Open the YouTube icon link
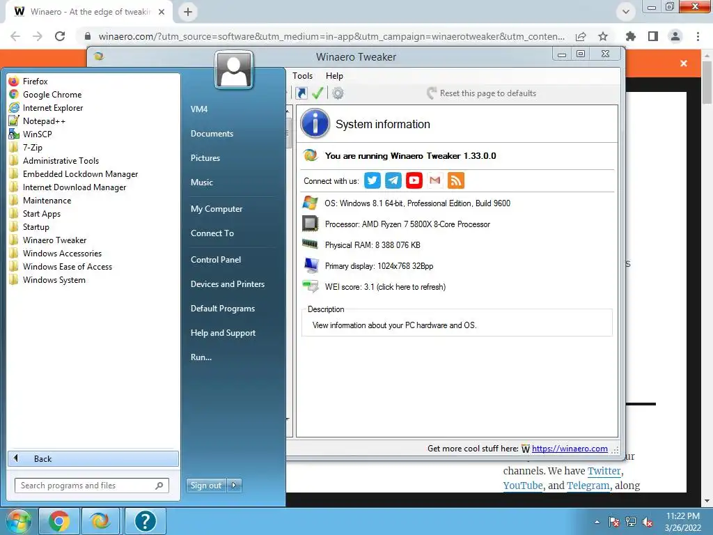 pos(414,180)
